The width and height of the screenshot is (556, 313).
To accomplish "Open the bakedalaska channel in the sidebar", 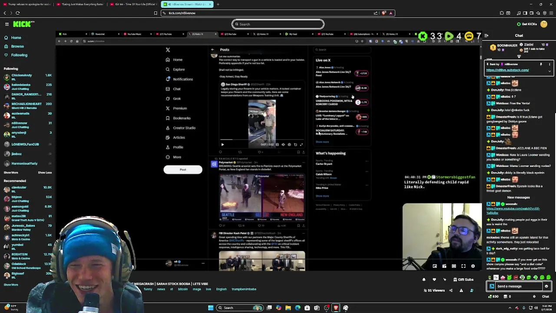I will (28, 87).
